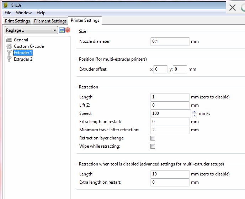The image size is (245, 199).
Task: Click the "Retract on layer change:" label
Action: click(102, 138)
